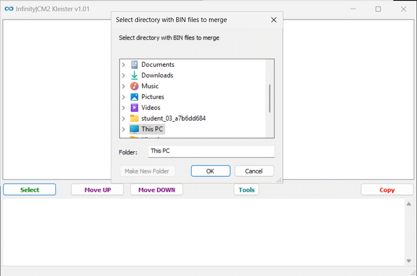Click the green Downloads arrow icon
Image resolution: width=417 pixels, height=276 pixels.
(135, 75)
